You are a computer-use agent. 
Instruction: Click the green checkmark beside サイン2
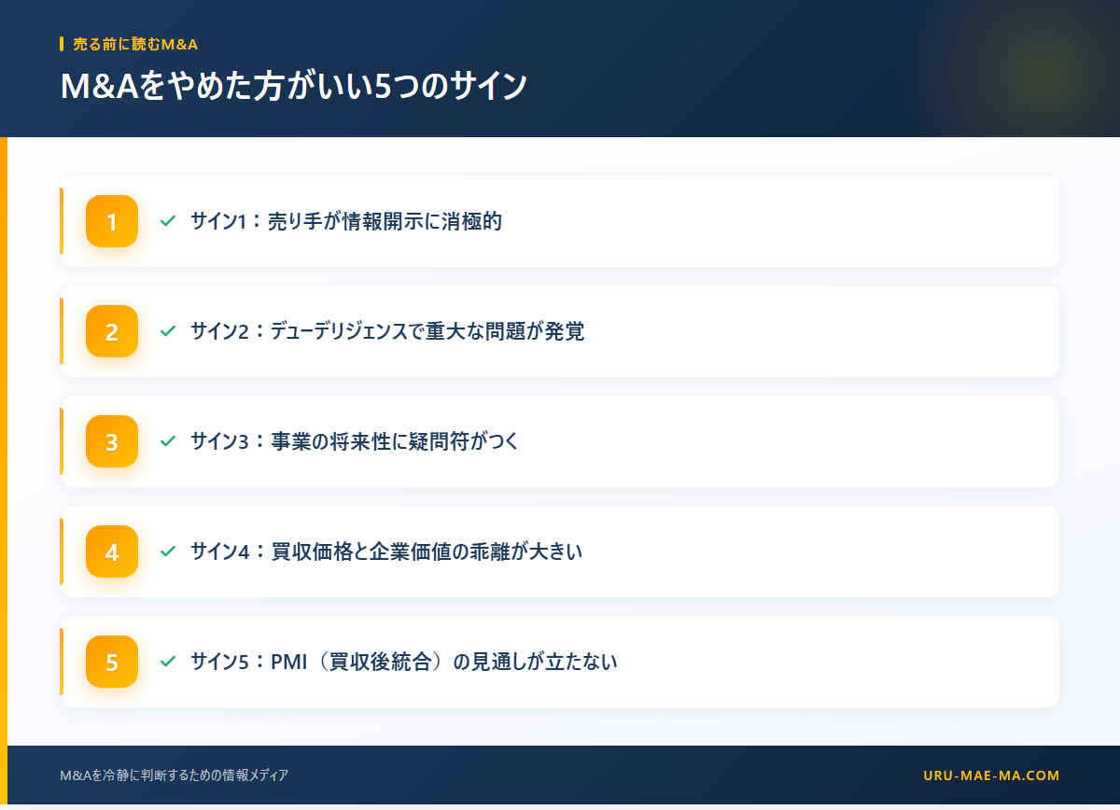click(x=168, y=331)
